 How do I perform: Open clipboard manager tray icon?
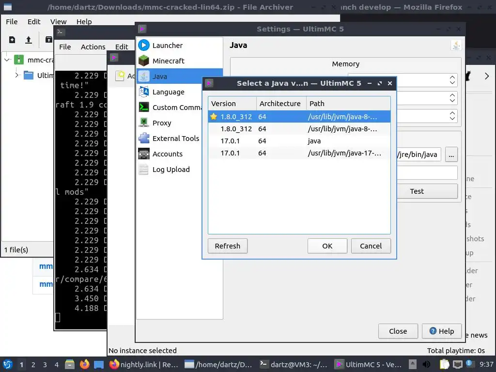pyautogui.click(x=445, y=364)
